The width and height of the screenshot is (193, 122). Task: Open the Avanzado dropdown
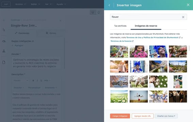click(51, 87)
